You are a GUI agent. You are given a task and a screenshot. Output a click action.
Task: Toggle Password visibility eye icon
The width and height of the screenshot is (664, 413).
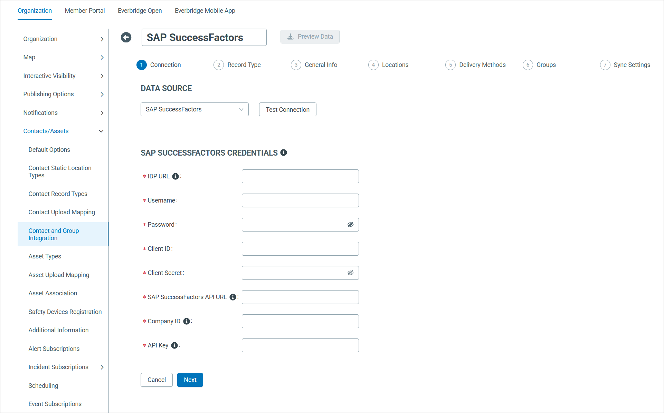click(350, 225)
